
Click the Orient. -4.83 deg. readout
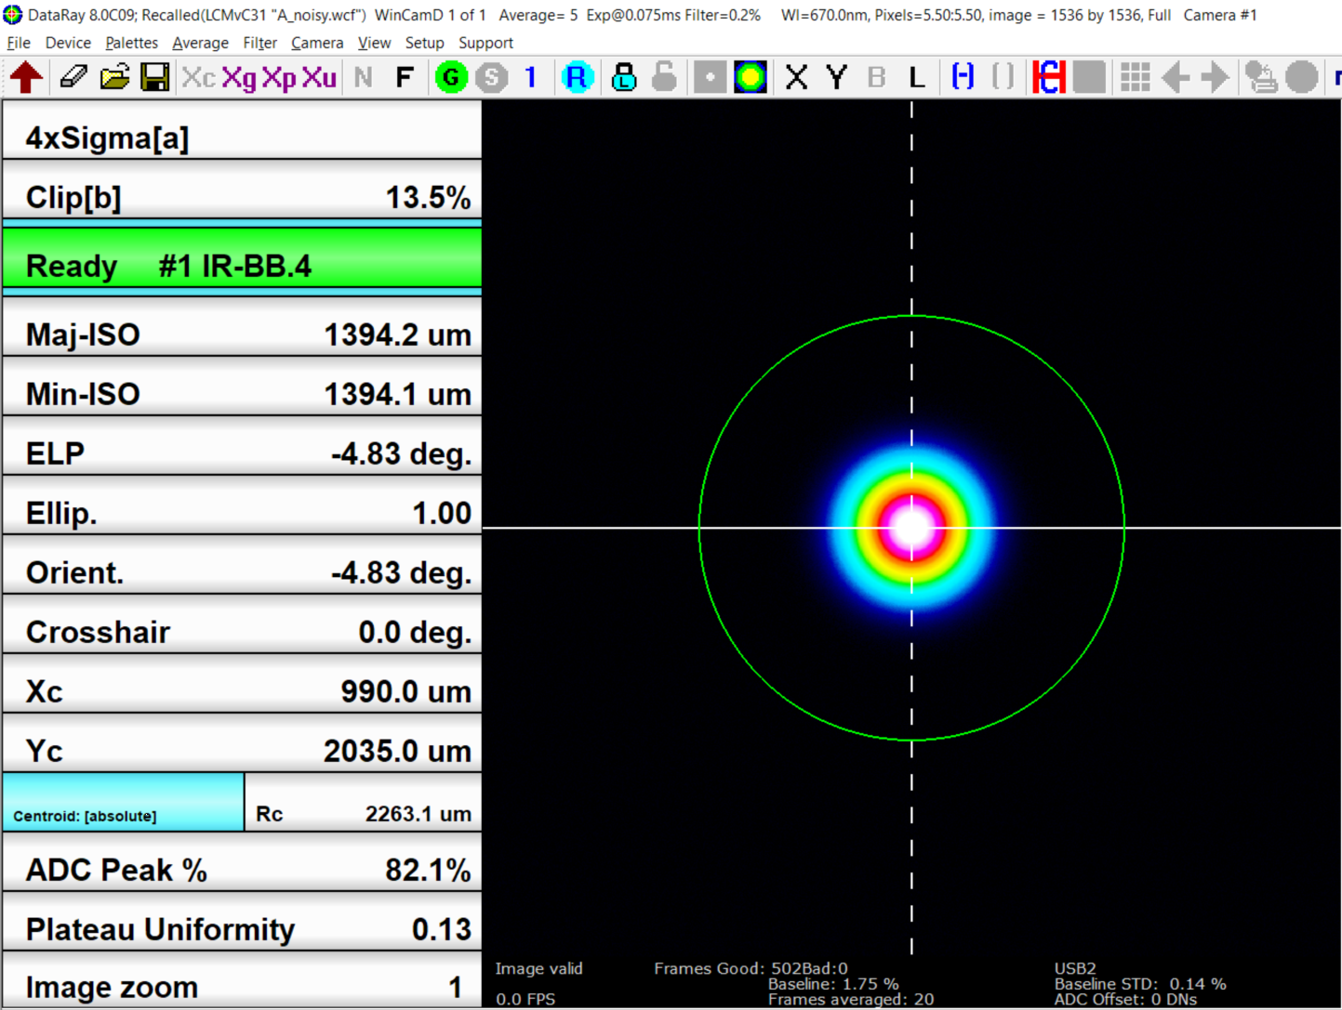(242, 565)
